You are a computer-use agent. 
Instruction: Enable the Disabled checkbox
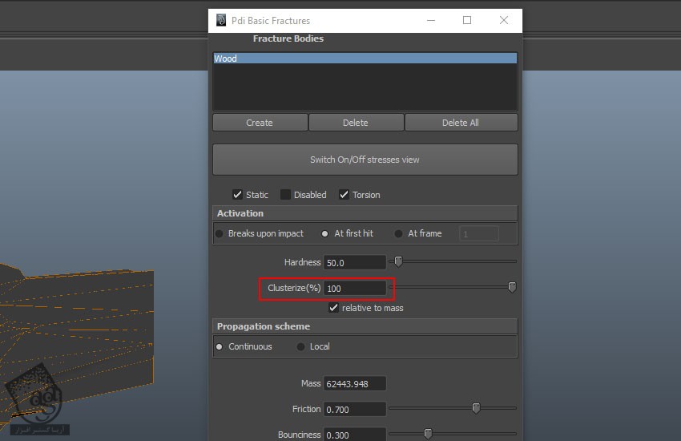285,195
